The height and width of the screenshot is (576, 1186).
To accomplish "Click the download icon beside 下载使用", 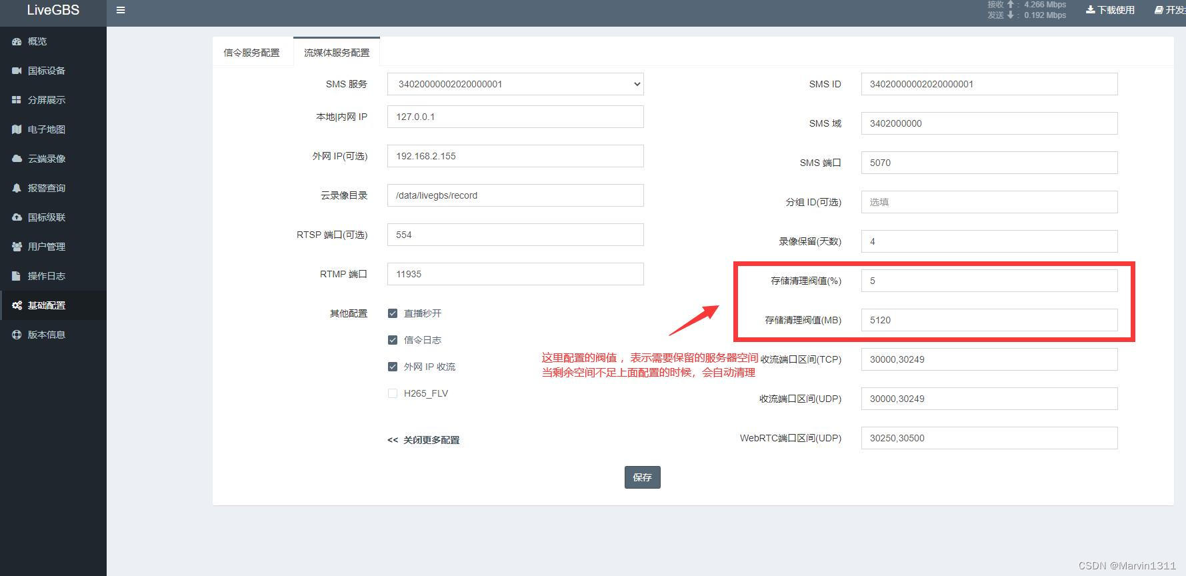I will pos(1090,10).
